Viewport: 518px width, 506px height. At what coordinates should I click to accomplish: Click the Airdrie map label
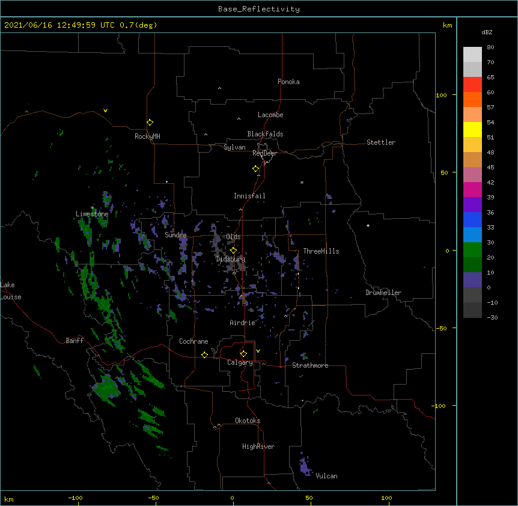[243, 323]
